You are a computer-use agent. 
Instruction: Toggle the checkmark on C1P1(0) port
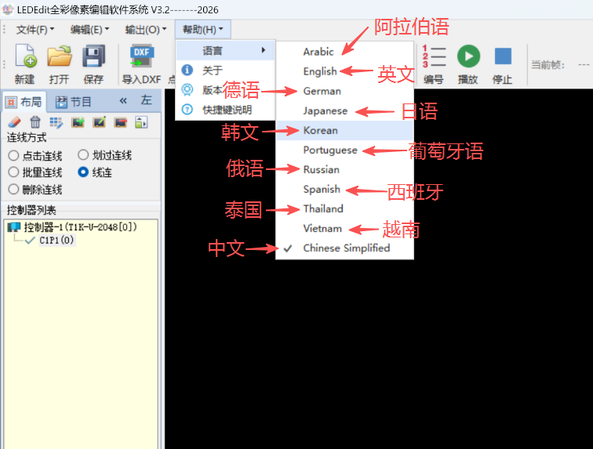pyautogui.click(x=30, y=241)
